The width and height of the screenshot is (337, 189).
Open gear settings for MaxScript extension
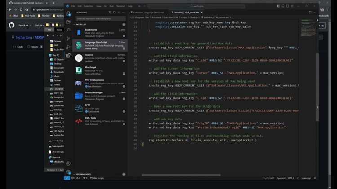click(x=124, y=74)
